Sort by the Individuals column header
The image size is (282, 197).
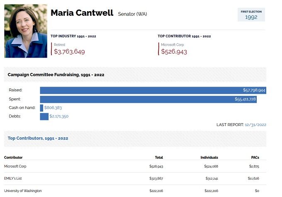209,158
